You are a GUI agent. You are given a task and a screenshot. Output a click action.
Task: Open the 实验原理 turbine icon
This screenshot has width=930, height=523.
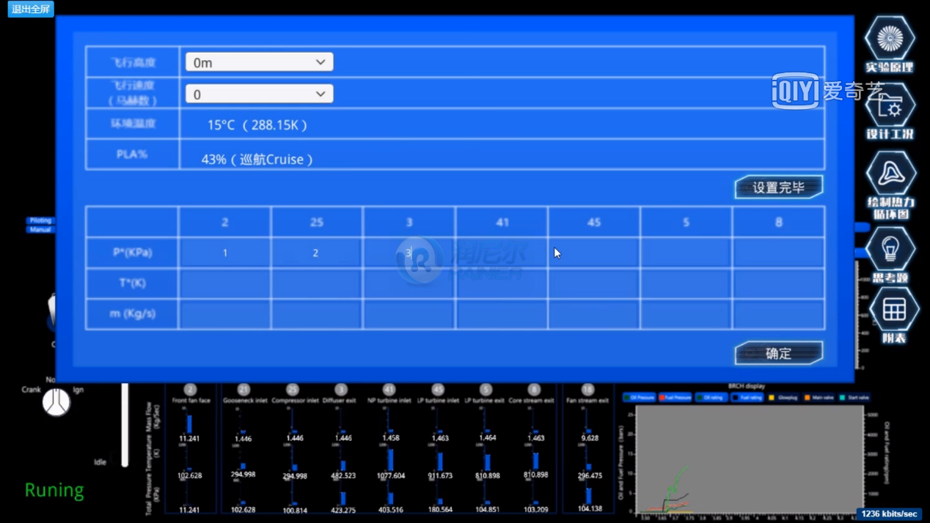(890, 38)
